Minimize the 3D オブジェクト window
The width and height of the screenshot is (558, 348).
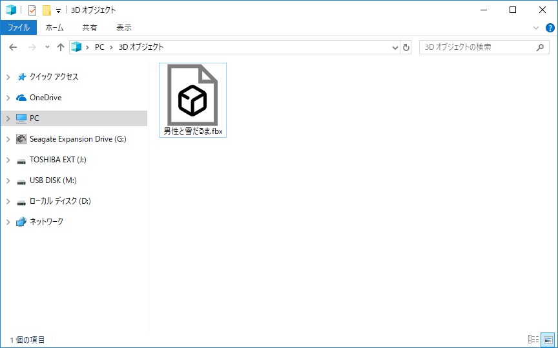(483, 10)
